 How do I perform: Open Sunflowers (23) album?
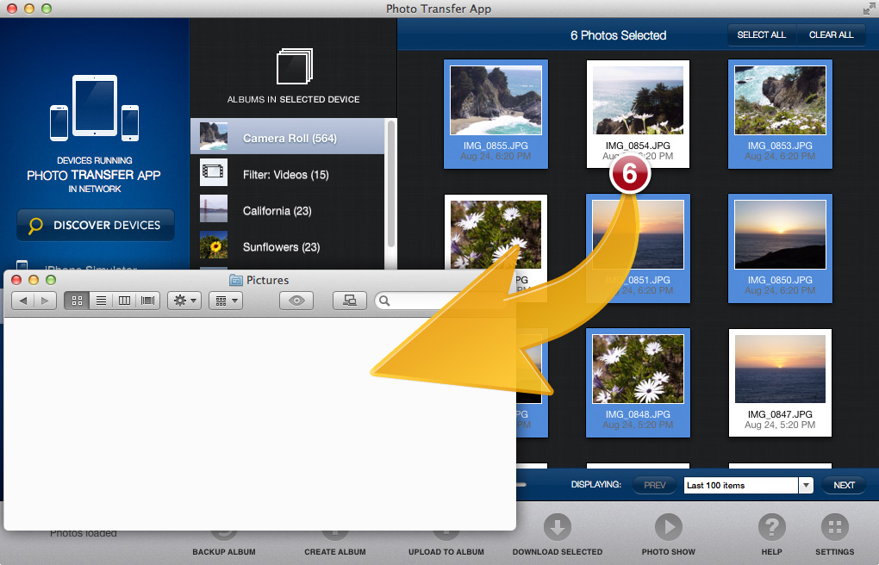[x=288, y=246]
